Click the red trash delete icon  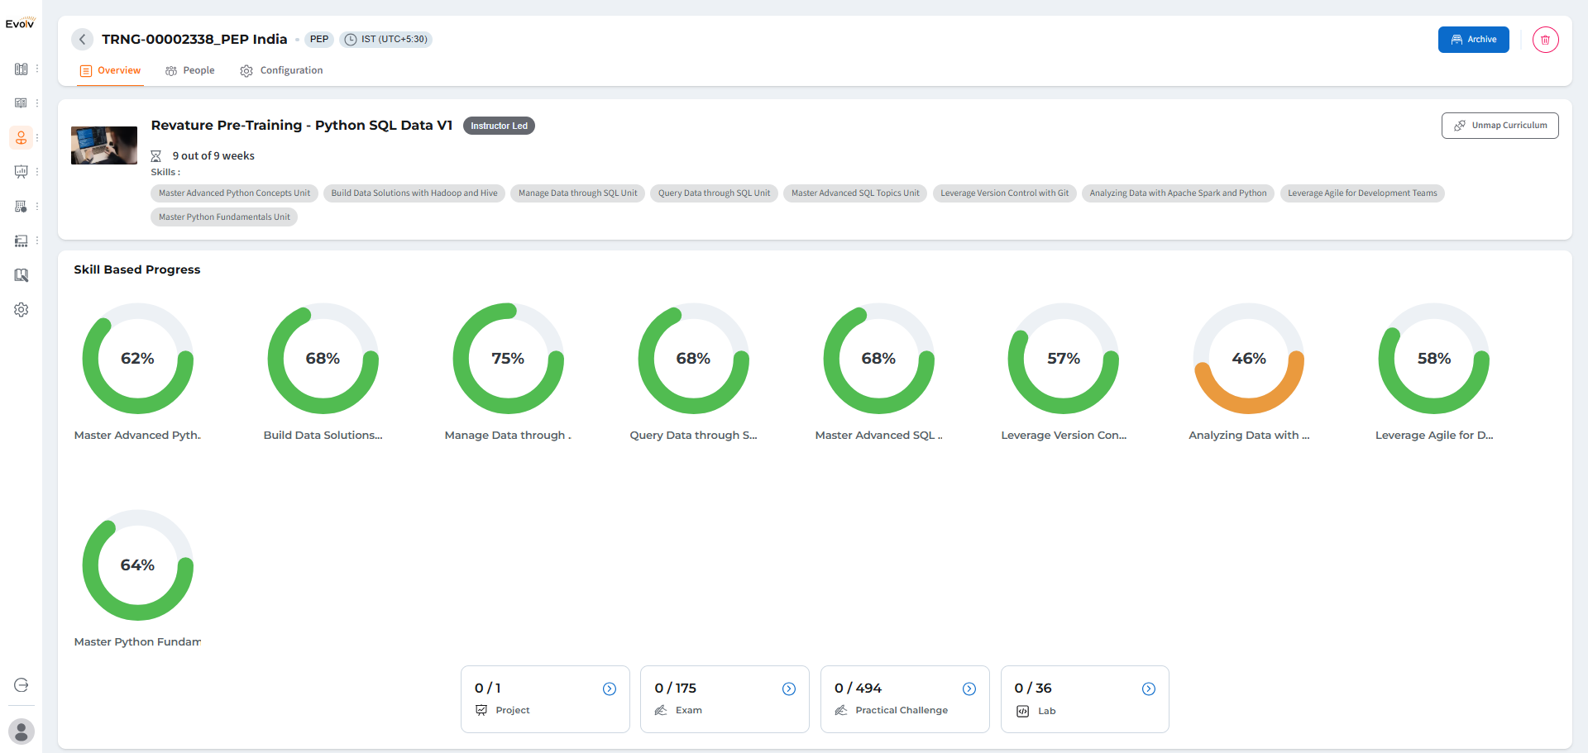tap(1545, 40)
